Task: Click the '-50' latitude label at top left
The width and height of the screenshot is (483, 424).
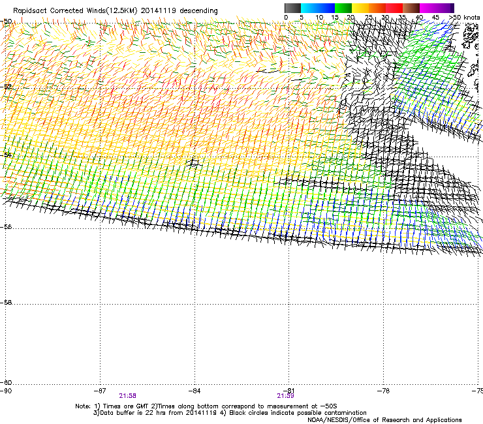Action: 6,22
